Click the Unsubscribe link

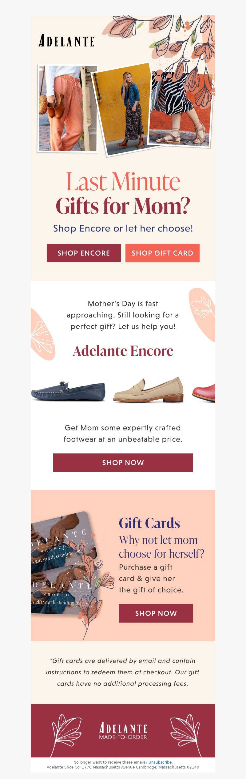[x=160, y=762]
